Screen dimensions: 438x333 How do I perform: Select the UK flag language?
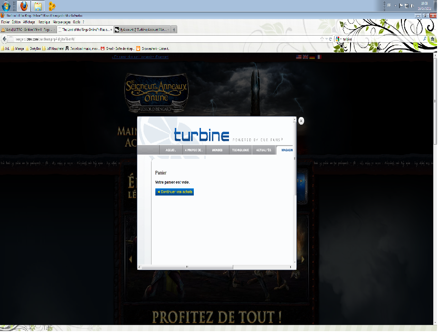pyautogui.click(x=305, y=57)
